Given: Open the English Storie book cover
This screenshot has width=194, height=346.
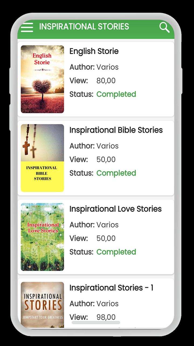Looking at the screenshot, I should [43, 79].
